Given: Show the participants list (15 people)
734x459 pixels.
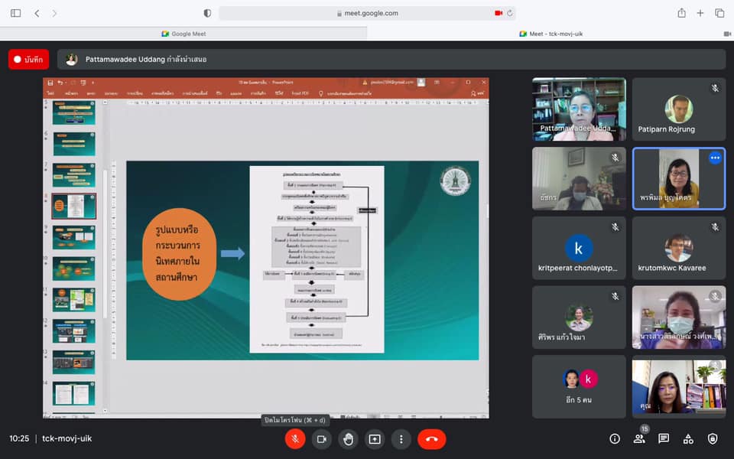Looking at the screenshot, I should [639, 439].
